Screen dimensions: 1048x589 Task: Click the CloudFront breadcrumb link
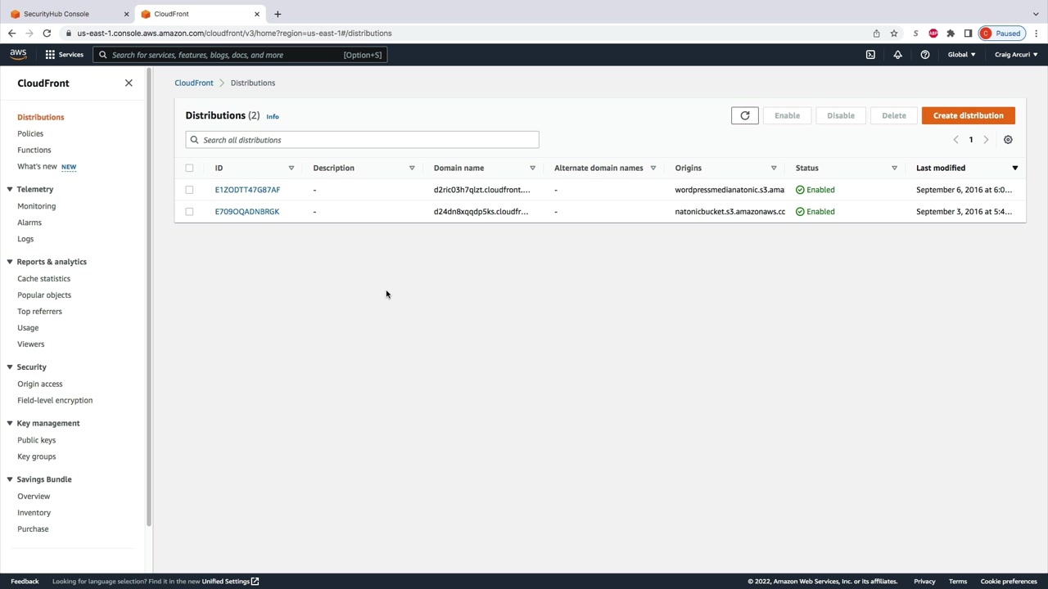tap(194, 83)
